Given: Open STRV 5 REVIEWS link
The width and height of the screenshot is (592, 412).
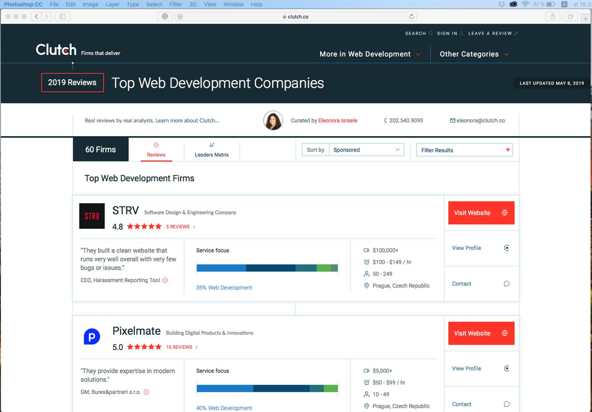Looking at the screenshot, I should click(x=181, y=227).
